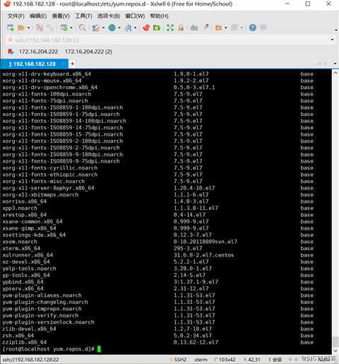Launch Xftp using the red swirl icon

[x=146, y=28]
